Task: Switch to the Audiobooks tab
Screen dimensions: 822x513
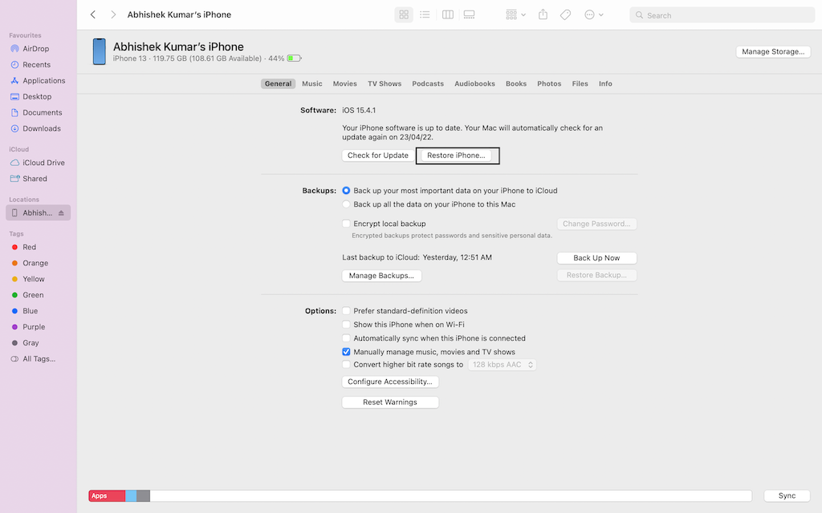Action: pyautogui.click(x=474, y=83)
